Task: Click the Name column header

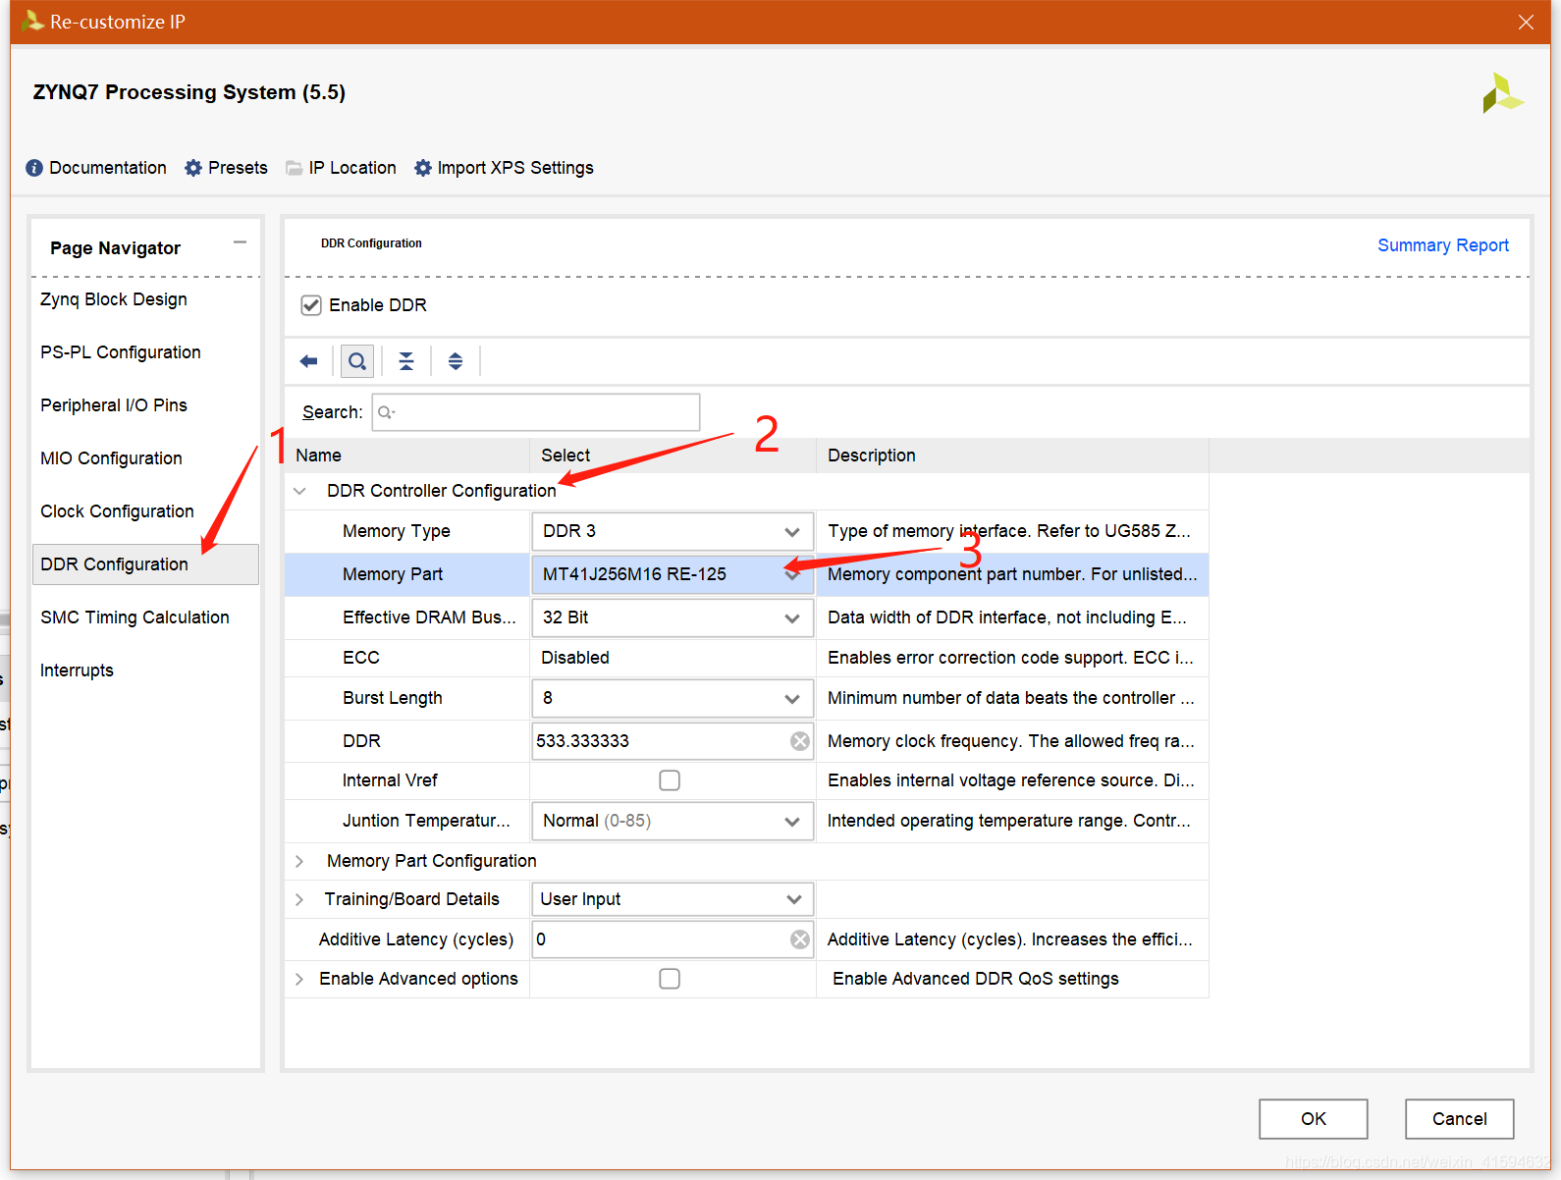Action: (x=407, y=456)
